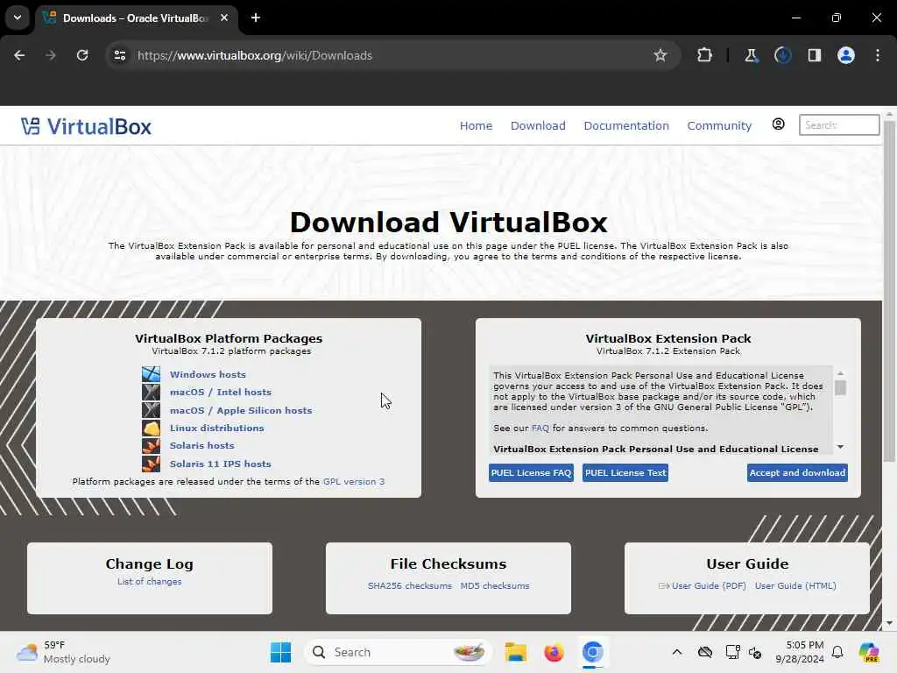
Task: Click the Solaris 11 IPS hosts link
Action: [x=220, y=464]
